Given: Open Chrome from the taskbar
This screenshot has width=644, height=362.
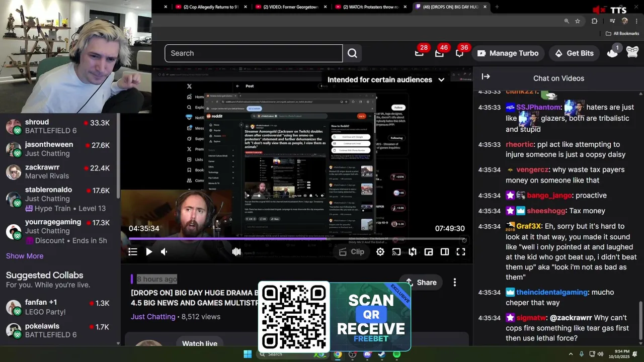Looking at the screenshot, I should (338, 354).
